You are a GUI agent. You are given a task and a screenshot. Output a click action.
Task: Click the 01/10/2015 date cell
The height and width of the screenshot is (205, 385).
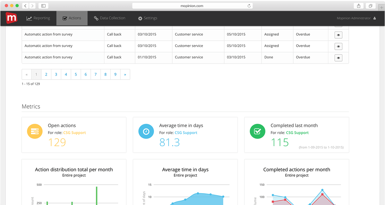[x=147, y=57]
